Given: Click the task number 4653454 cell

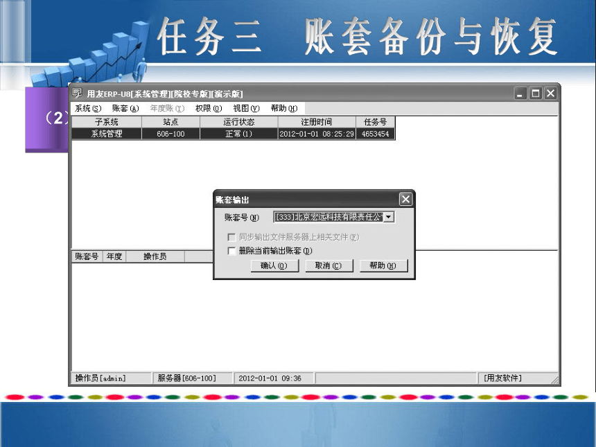Looking at the screenshot, I should coord(375,134).
